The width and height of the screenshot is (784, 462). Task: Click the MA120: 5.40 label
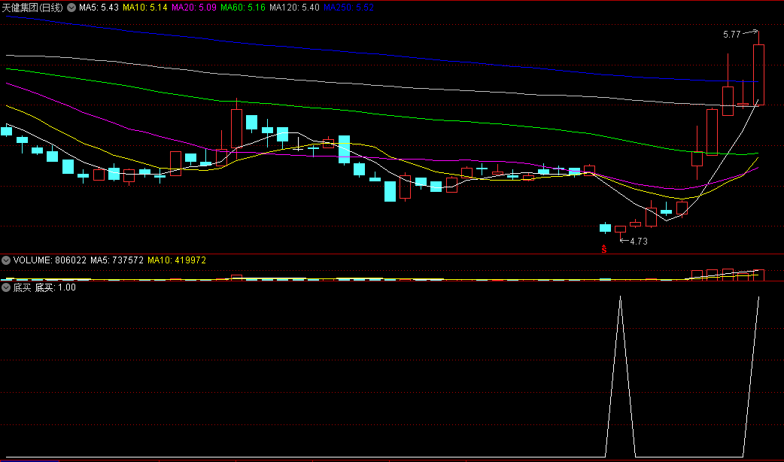pyautogui.click(x=294, y=8)
